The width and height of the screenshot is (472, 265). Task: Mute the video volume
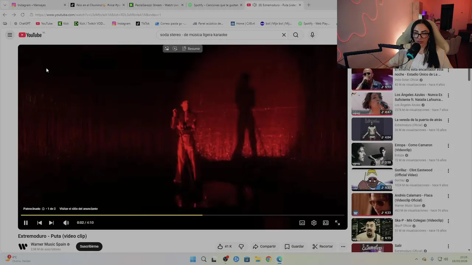(66, 223)
